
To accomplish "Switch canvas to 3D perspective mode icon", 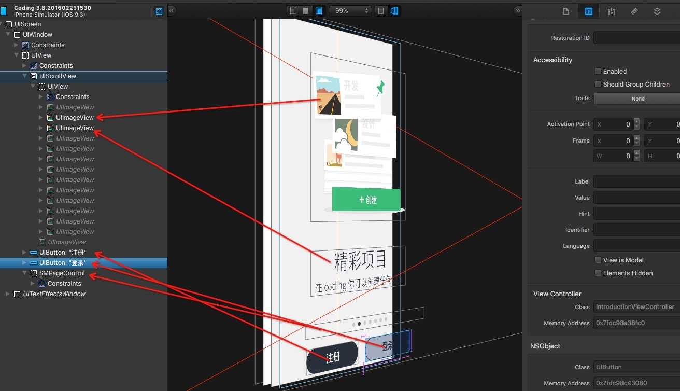I will point(394,10).
